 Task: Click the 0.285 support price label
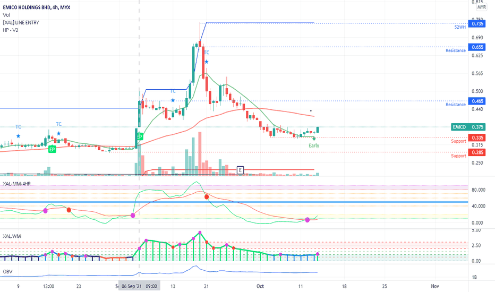pos(477,152)
